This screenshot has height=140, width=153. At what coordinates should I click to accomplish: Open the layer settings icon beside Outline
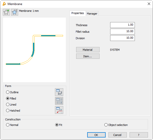click(59, 92)
